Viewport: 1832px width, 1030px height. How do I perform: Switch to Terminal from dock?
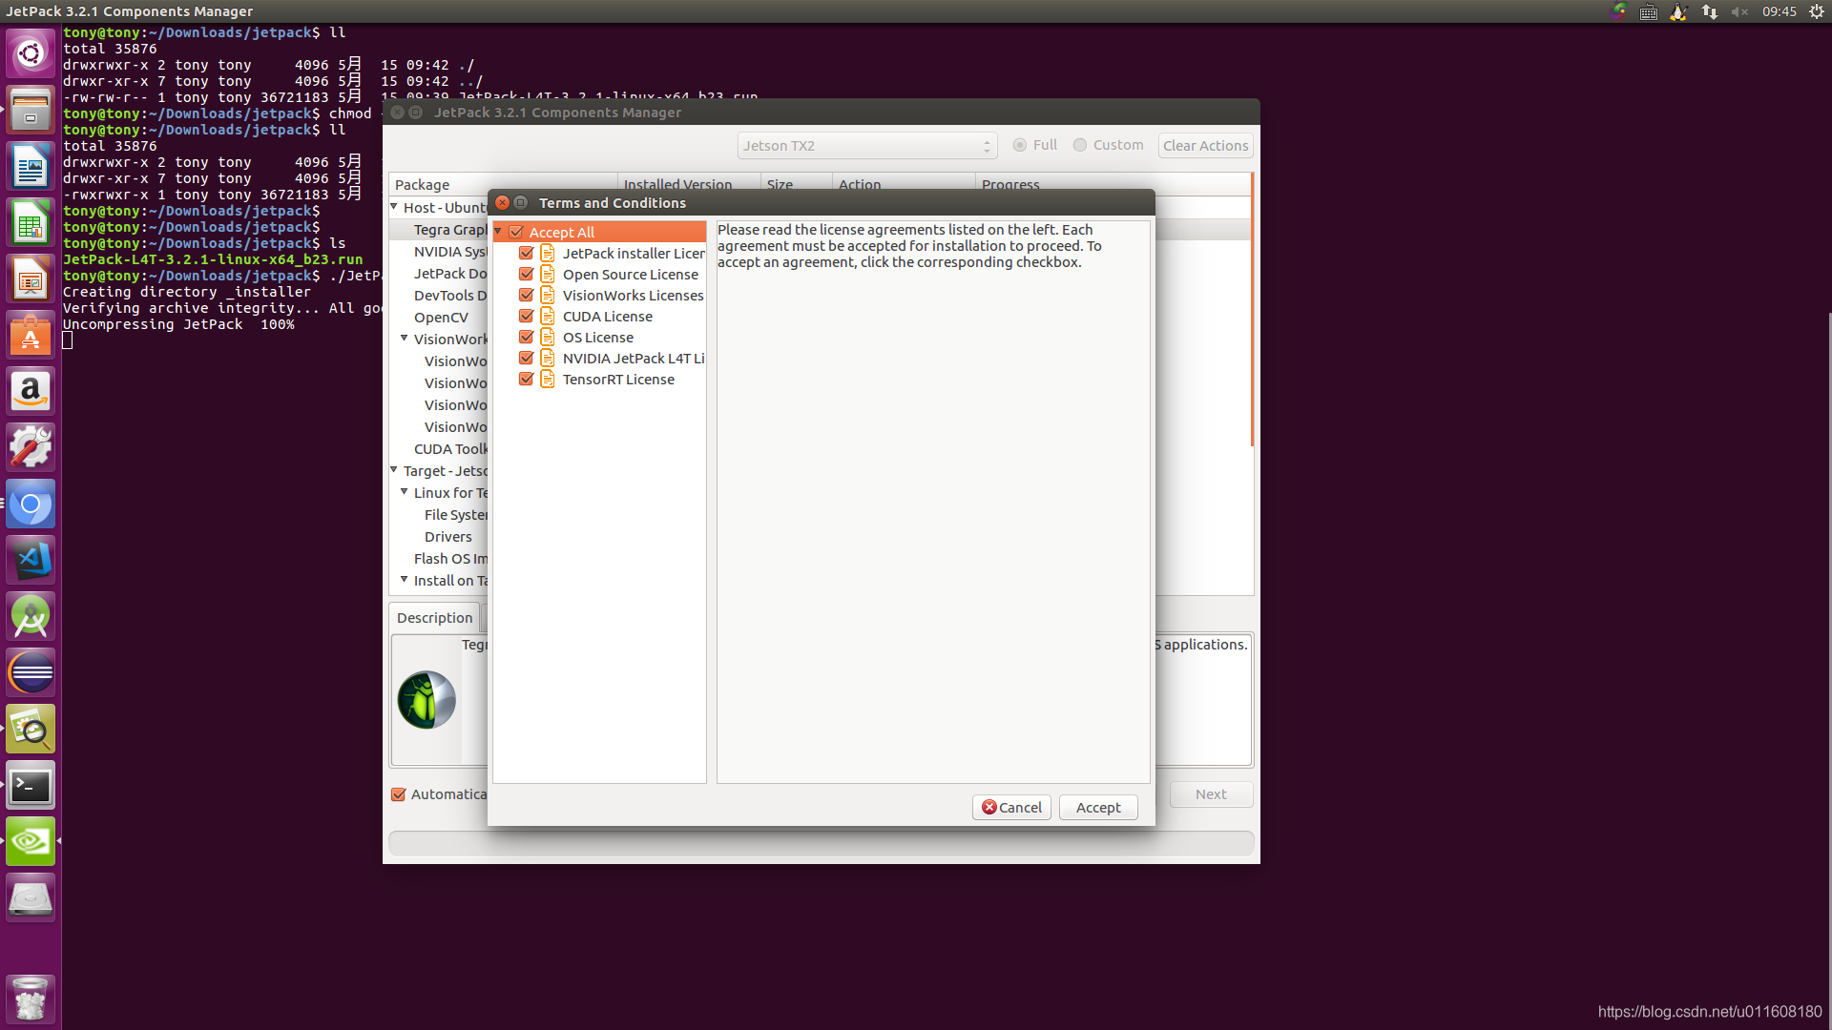[31, 786]
